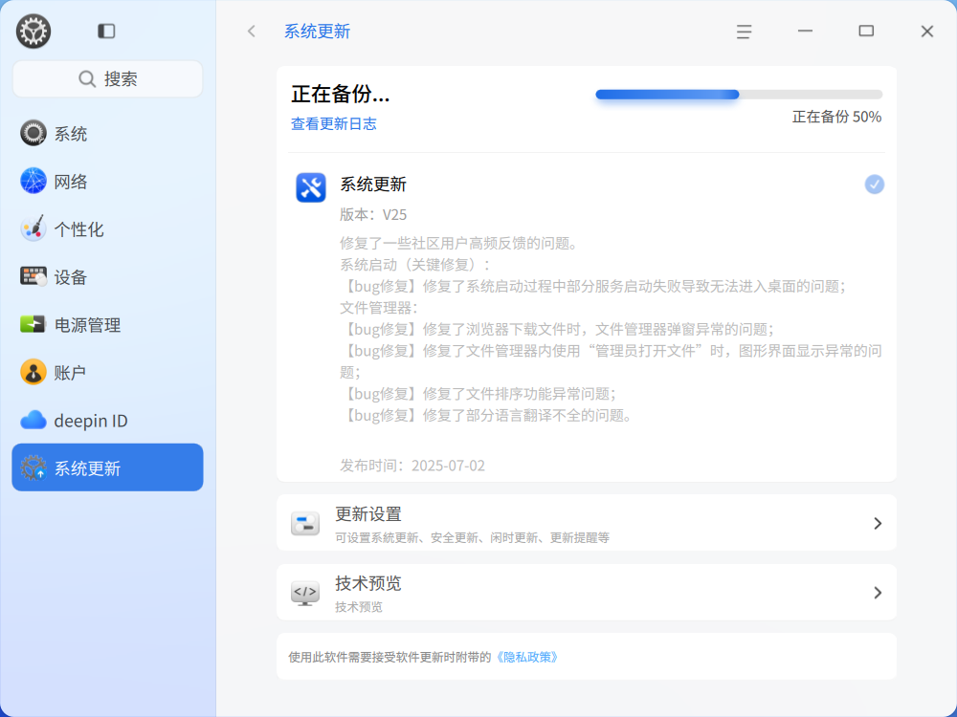Expand 技术预览 with its chevron
This screenshot has height=717, width=957.
click(877, 593)
